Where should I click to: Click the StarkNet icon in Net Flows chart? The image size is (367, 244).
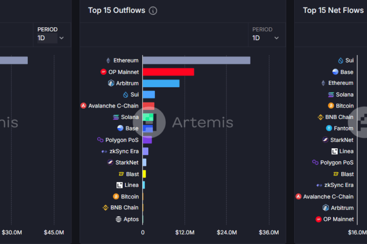pyautogui.click(x=325, y=140)
